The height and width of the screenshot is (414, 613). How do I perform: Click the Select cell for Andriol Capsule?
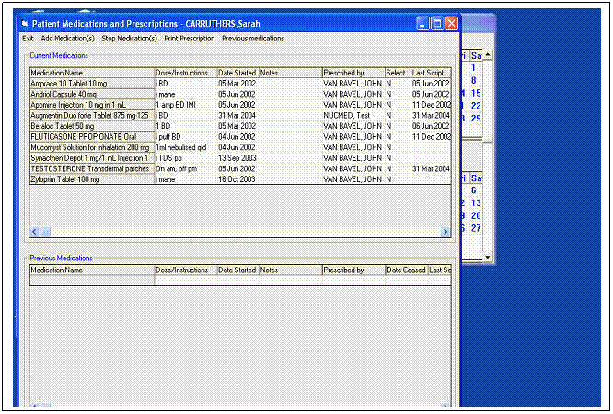pyautogui.click(x=397, y=94)
